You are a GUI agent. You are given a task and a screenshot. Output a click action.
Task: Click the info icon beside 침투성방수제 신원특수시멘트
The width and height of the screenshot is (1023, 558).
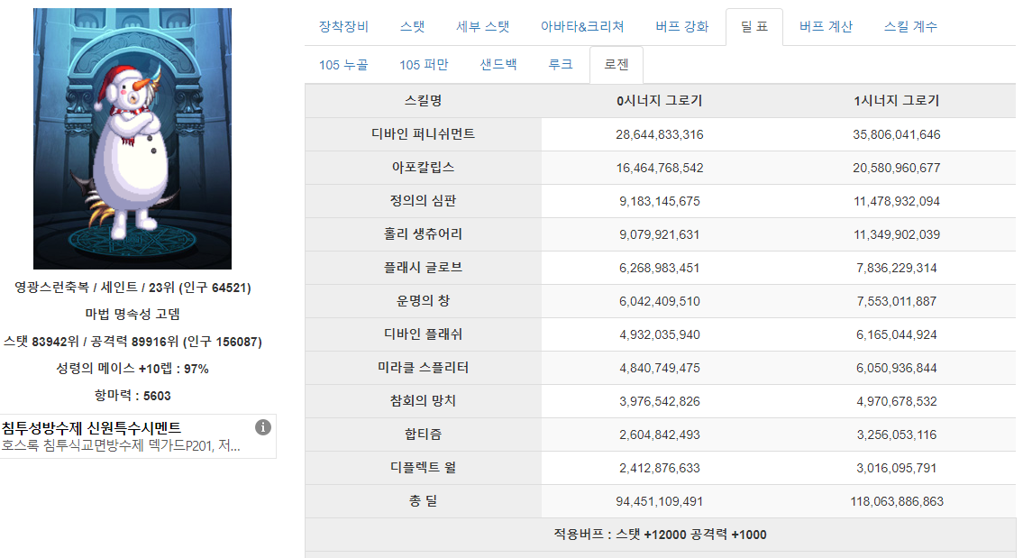click(263, 427)
